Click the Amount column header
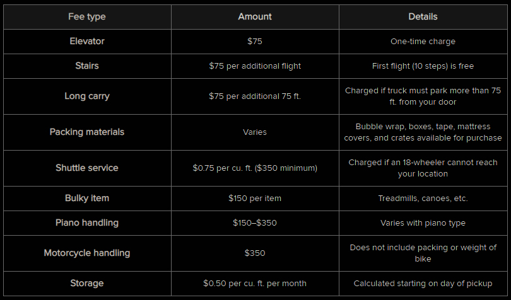 255,16
